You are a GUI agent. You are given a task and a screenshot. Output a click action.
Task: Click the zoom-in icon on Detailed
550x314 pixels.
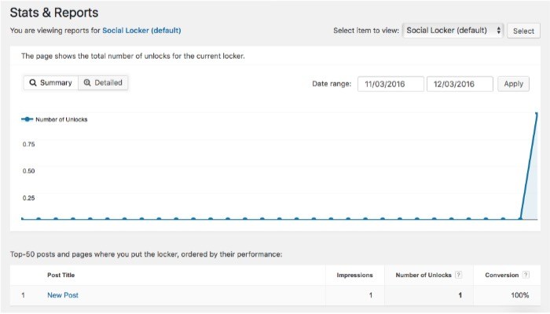pyautogui.click(x=87, y=83)
